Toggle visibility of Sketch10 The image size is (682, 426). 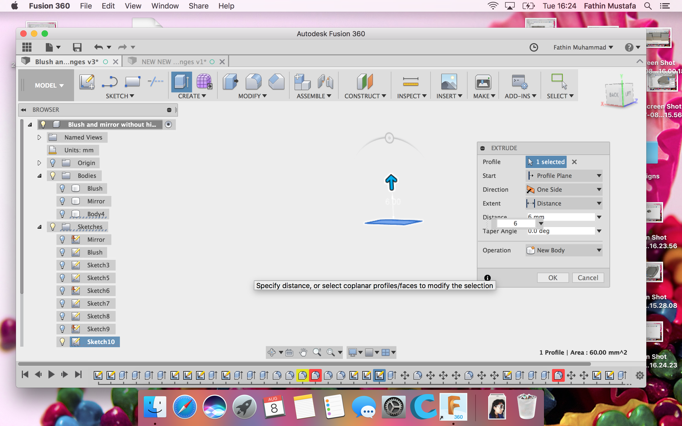(62, 342)
